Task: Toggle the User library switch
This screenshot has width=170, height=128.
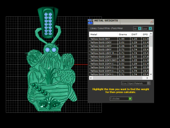Action: (x=147, y=28)
